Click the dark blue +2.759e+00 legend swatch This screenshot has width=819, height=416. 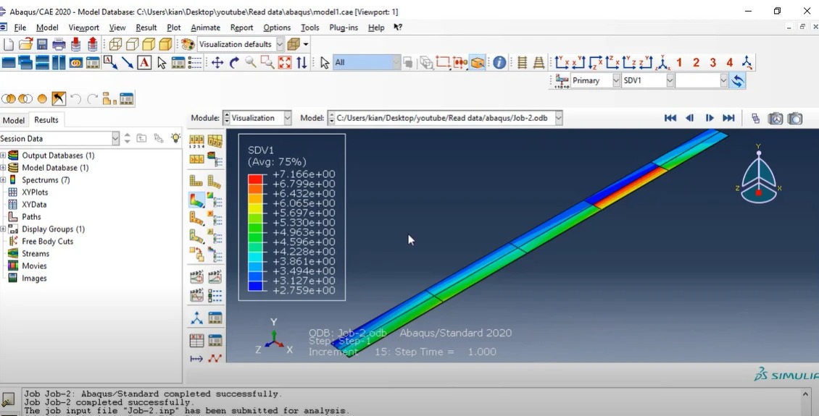(255, 286)
